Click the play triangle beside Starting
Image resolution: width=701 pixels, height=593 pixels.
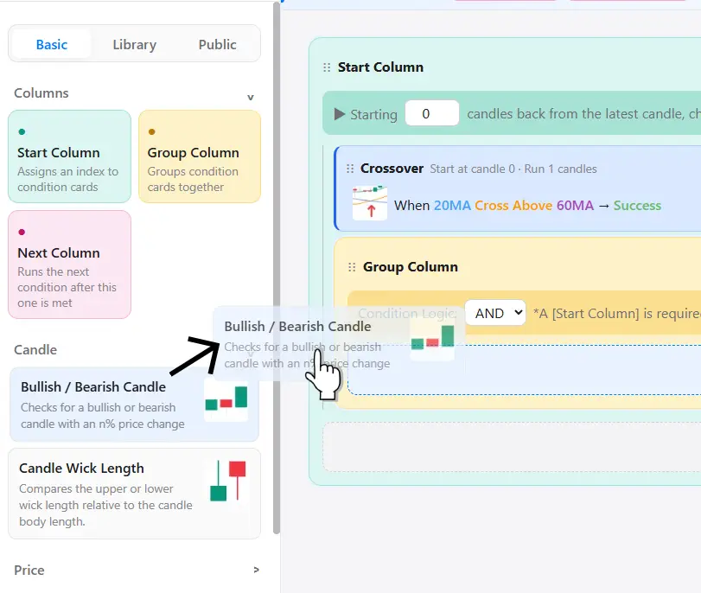click(340, 114)
